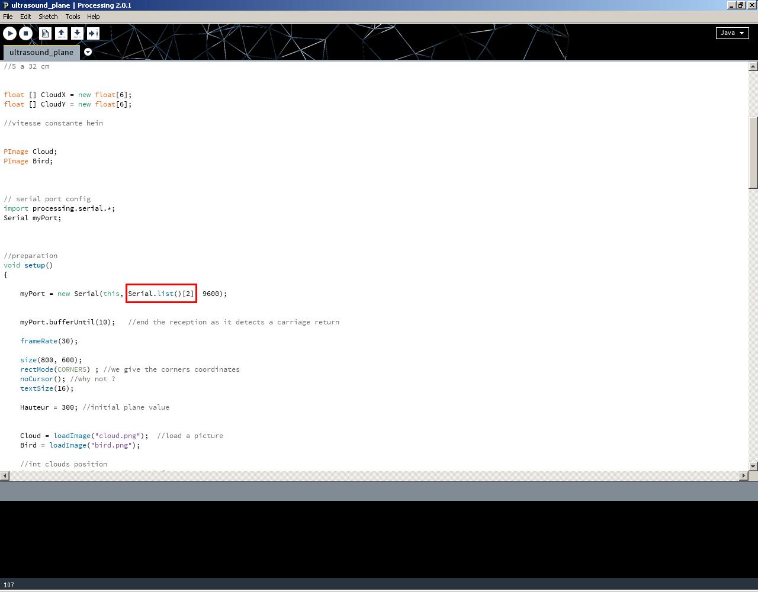This screenshot has width=758, height=592.
Task: Open the Sketch menu
Action: point(48,17)
